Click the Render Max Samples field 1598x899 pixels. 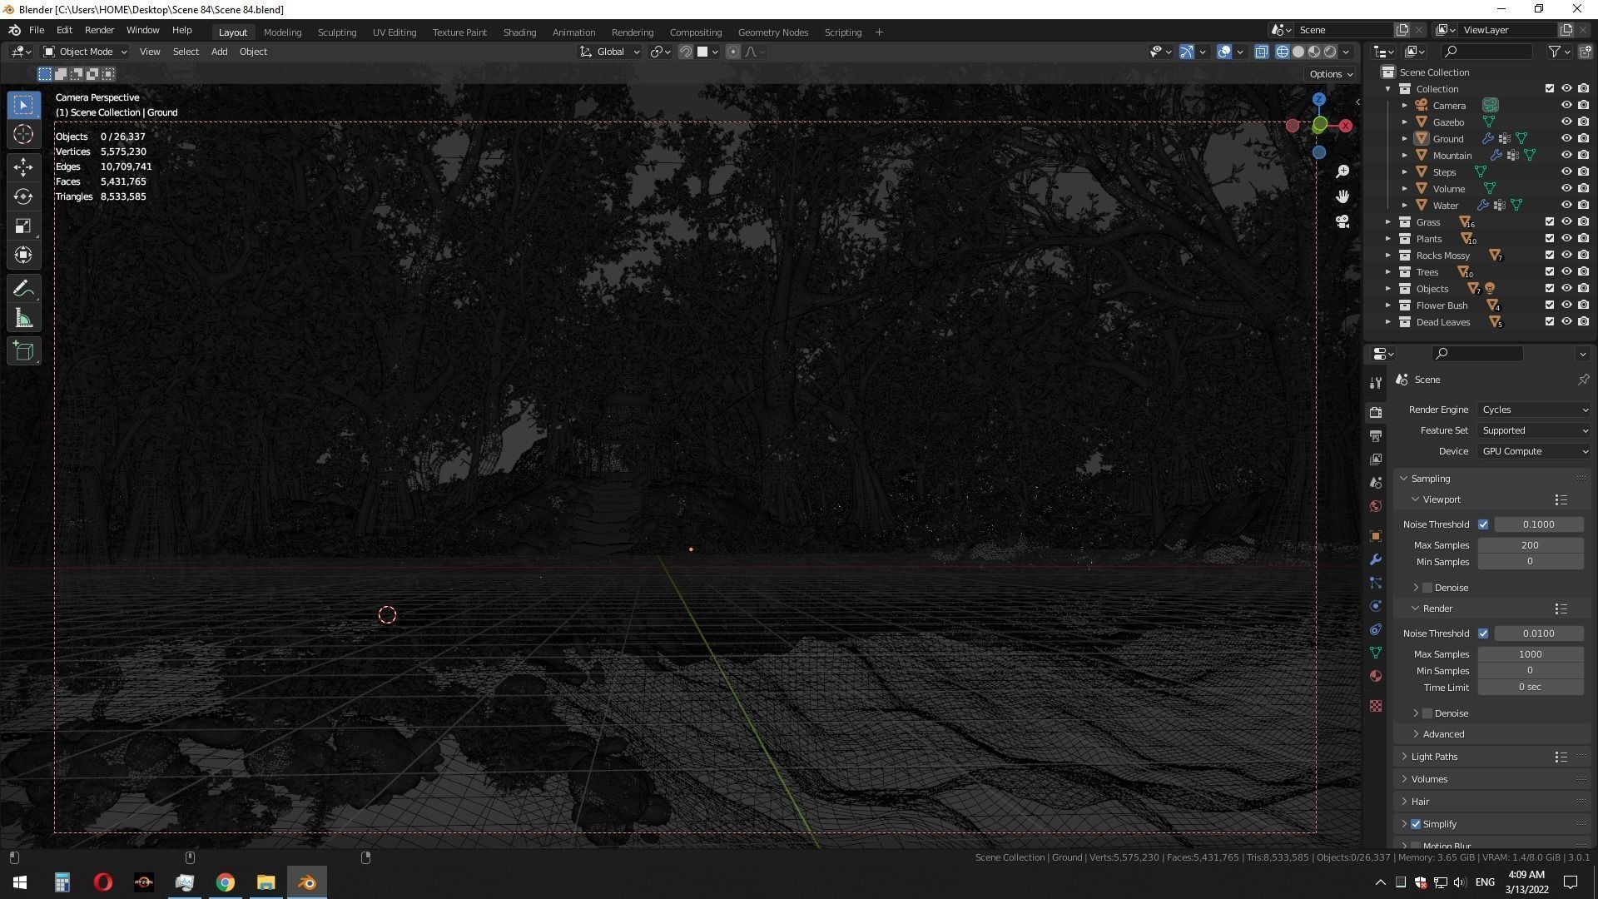(x=1530, y=654)
